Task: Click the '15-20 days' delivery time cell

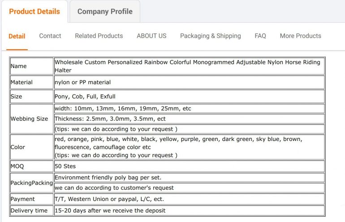Action: [x=110, y=210]
